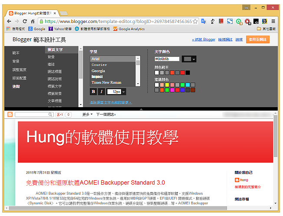Open the hung profile link
This screenshot has width=283, height=216.
click(x=244, y=180)
